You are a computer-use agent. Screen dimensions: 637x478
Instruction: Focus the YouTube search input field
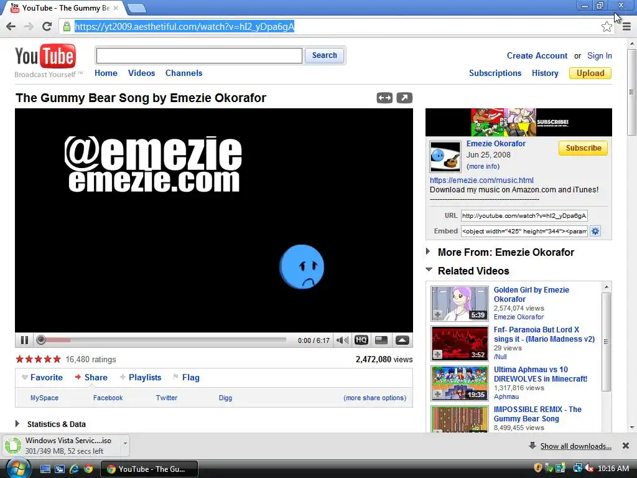[x=199, y=55]
